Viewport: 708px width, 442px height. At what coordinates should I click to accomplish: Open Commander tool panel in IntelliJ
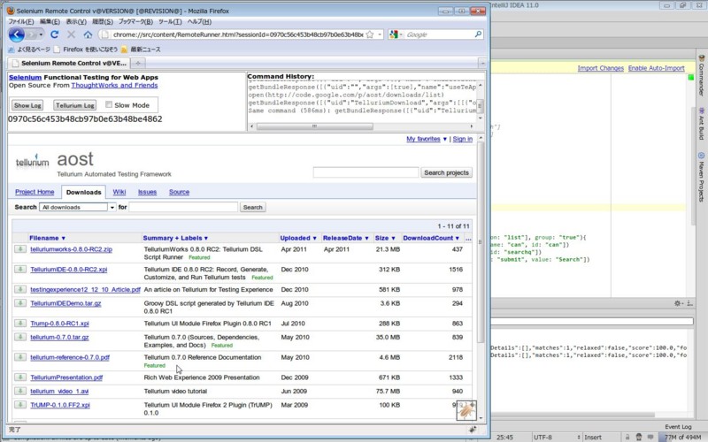[701, 75]
